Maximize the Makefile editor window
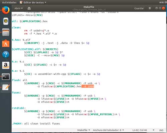The image size is (167, 133). pyautogui.click(x=160, y=8)
